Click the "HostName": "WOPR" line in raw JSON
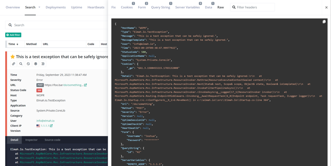This screenshot has height=166, width=331. point(135,28)
